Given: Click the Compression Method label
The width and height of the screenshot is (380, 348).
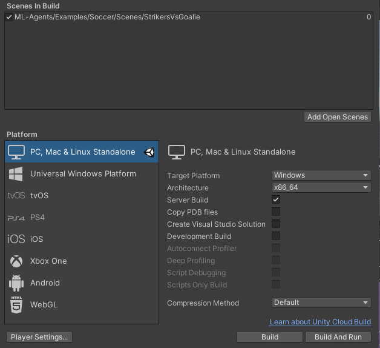Looking at the screenshot, I should pos(203,303).
